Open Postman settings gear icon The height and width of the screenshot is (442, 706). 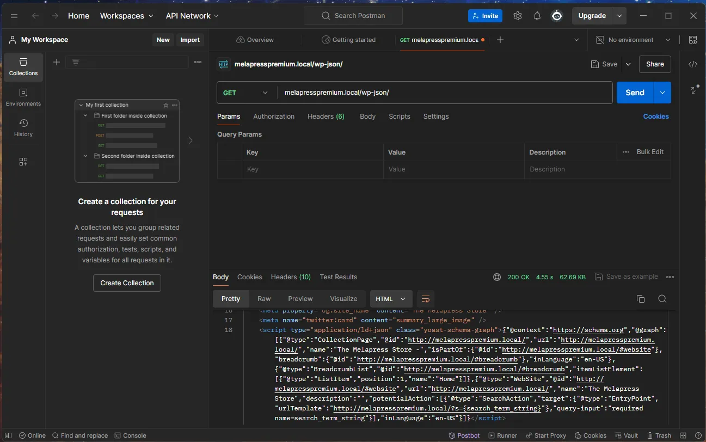[x=518, y=16]
